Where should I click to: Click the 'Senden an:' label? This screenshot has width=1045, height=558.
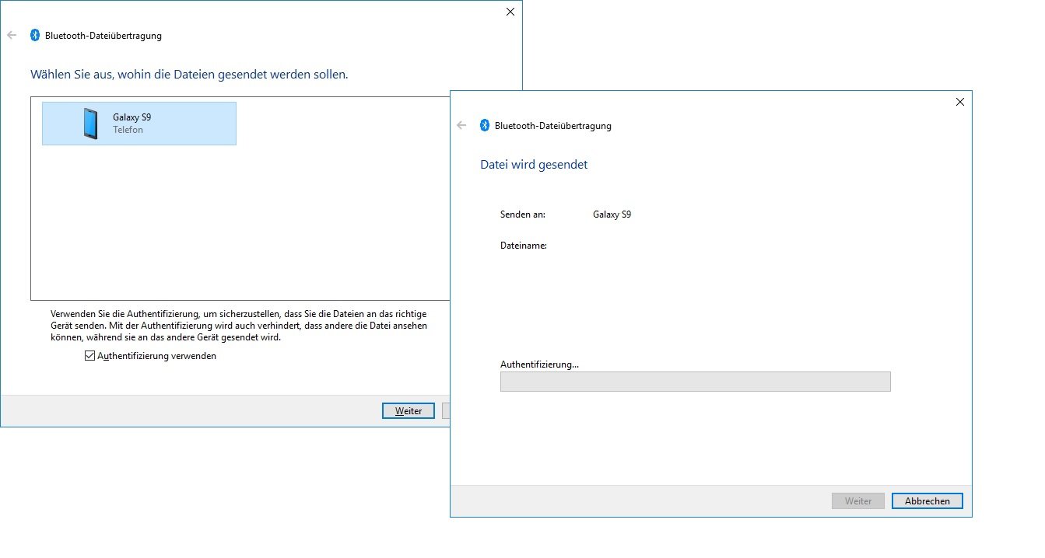point(523,214)
